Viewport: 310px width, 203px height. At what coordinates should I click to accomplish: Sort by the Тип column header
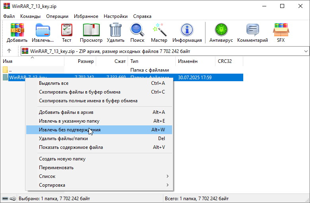(x=152, y=61)
